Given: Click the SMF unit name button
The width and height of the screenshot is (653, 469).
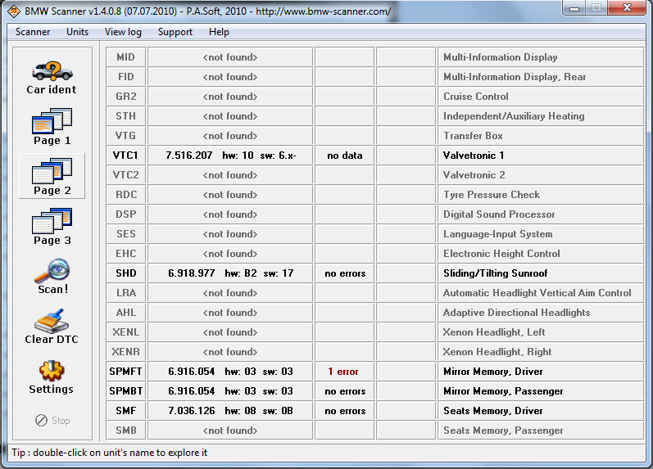Looking at the screenshot, I should coord(126,411).
